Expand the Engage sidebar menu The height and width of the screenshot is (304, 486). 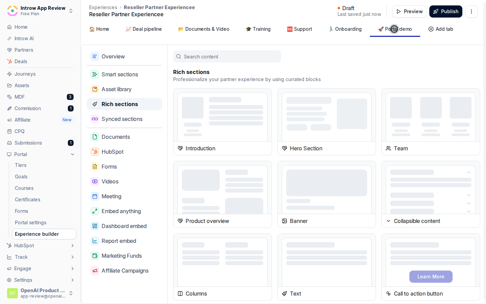tap(40, 269)
